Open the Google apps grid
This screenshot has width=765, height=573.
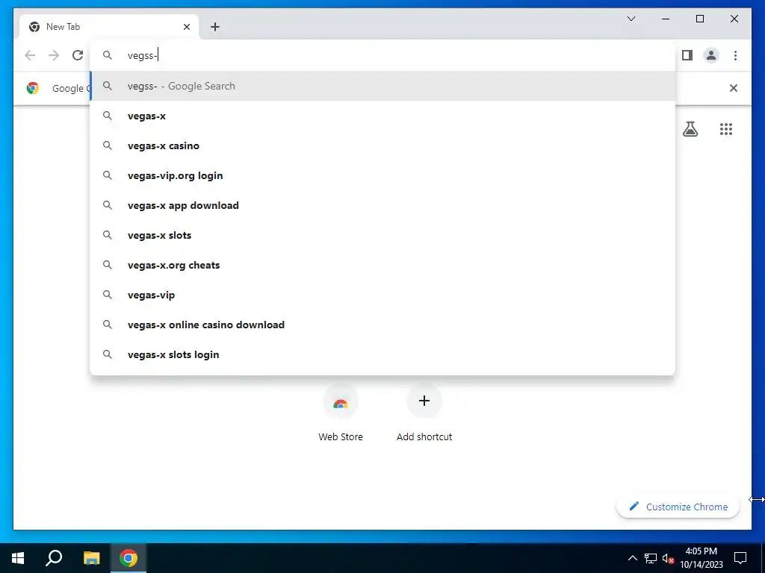[726, 129]
